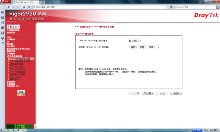Expand the address bar history dropdown
Image resolution: width=220 pixels, height=132 pixels.
166,7
